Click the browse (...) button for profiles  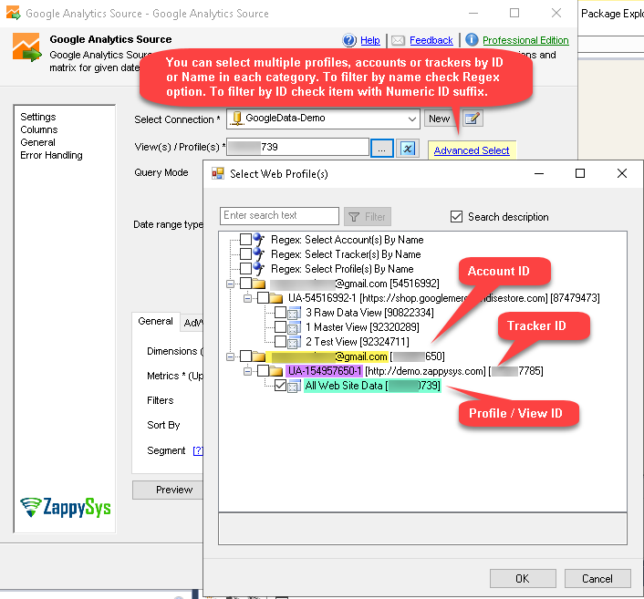[382, 149]
